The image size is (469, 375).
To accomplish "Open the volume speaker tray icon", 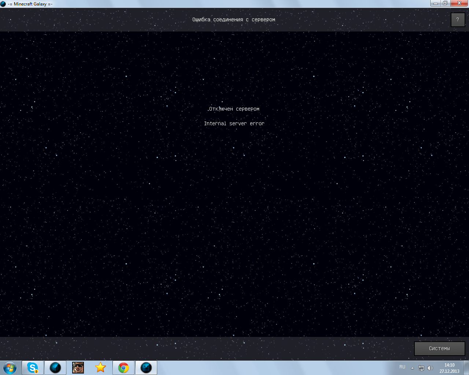I will 430,368.
